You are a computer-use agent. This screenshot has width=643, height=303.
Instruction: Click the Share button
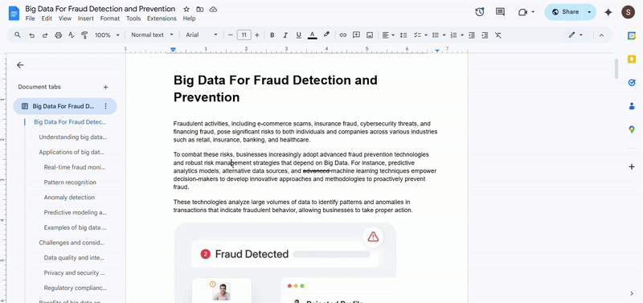565,12
